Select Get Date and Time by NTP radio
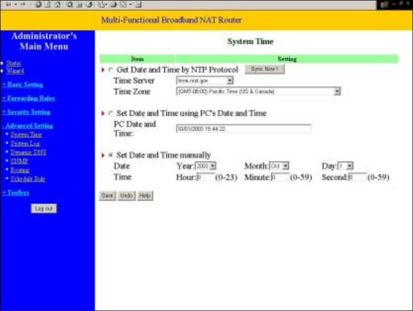The height and width of the screenshot is (311, 413). (111, 70)
